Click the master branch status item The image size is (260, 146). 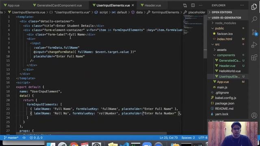(11, 137)
